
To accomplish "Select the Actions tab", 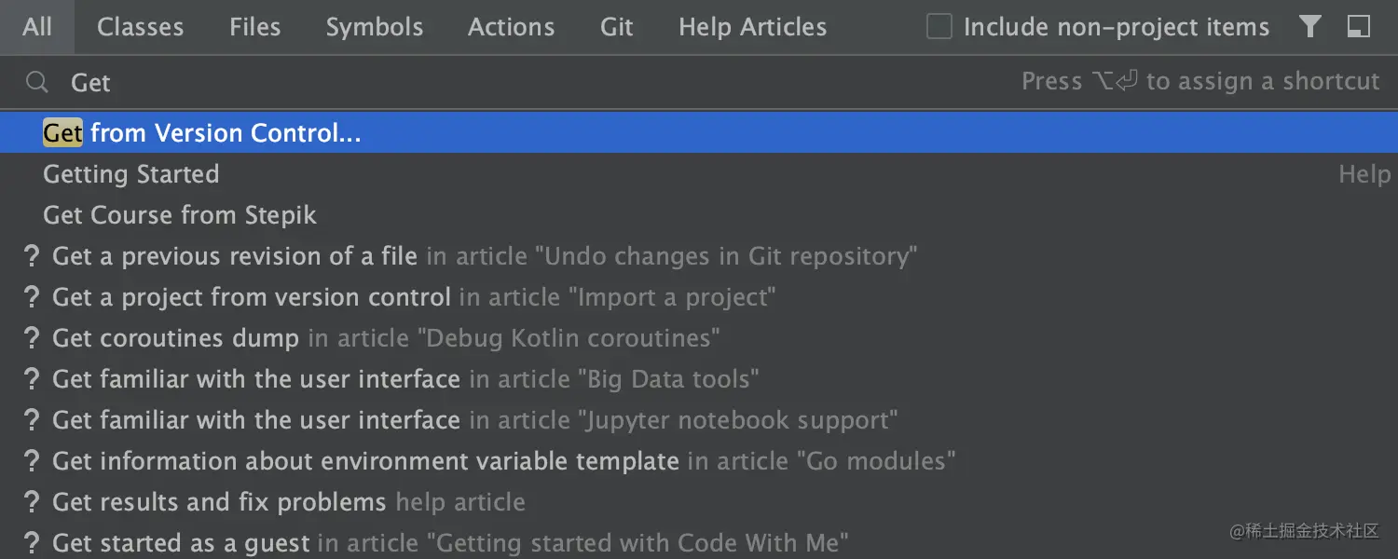I will click(x=511, y=27).
